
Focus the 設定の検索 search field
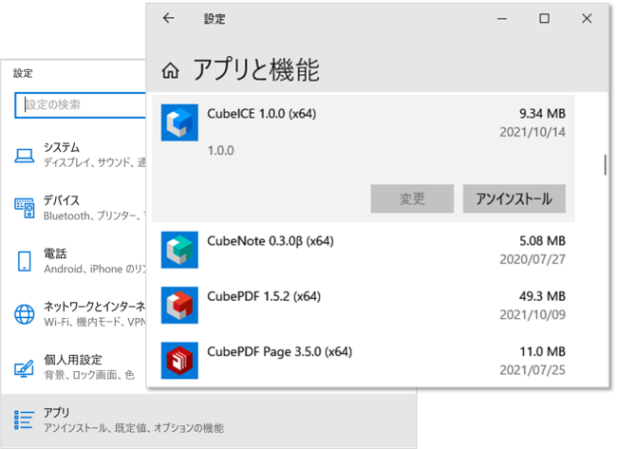tap(81, 105)
